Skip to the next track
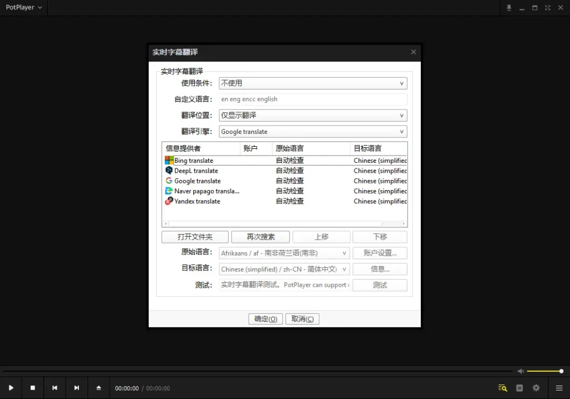This screenshot has width=570, height=399. pyautogui.click(x=76, y=388)
